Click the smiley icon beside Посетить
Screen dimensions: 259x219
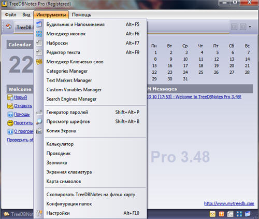click(10, 123)
